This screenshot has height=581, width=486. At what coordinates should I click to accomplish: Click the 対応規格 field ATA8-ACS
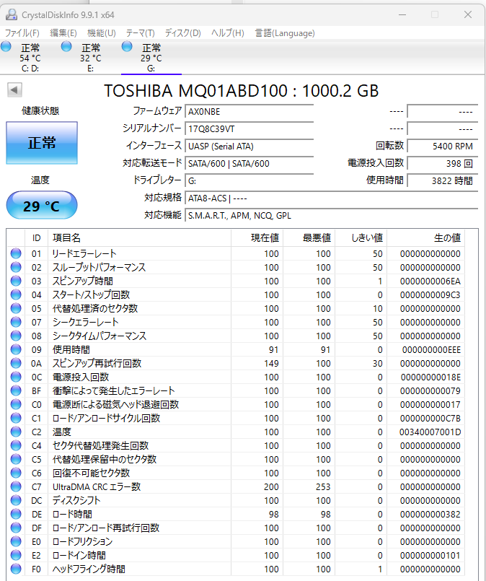pos(331,198)
